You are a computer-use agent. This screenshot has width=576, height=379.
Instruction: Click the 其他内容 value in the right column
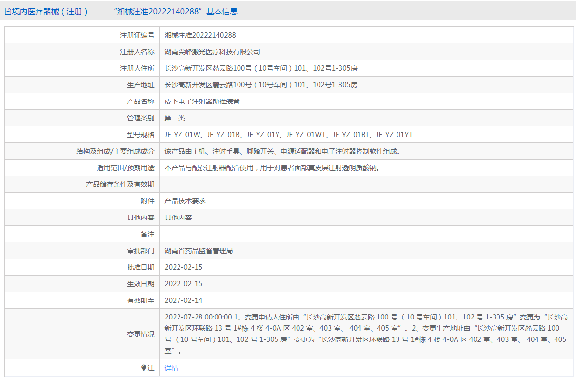[178, 218]
